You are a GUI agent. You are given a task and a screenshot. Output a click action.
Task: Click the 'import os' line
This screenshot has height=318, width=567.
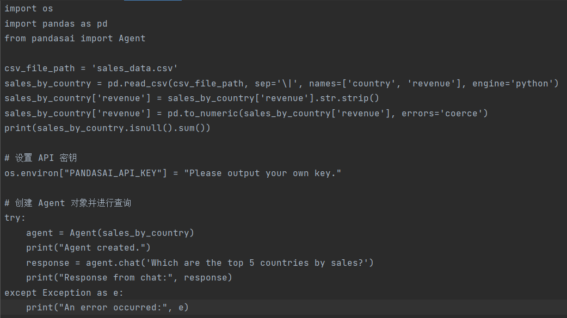(x=29, y=9)
